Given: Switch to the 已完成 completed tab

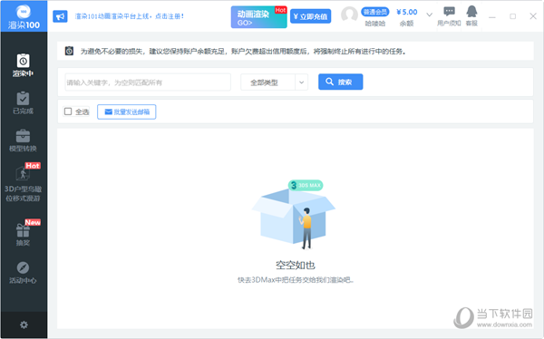Looking at the screenshot, I should [x=24, y=103].
